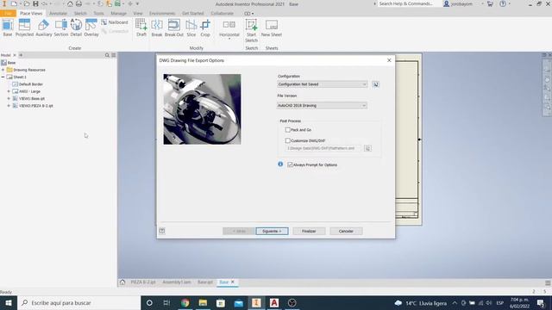Click the info icon beside Always Prompt
552x310 pixels.
pyautogui.click(x=280, y=164)
